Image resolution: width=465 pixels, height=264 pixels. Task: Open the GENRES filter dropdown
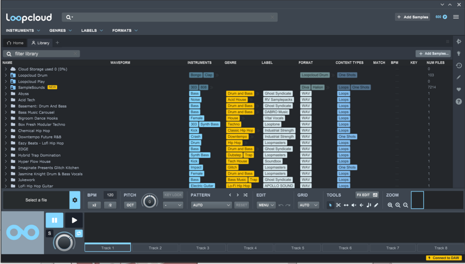(x=60, y=30)
